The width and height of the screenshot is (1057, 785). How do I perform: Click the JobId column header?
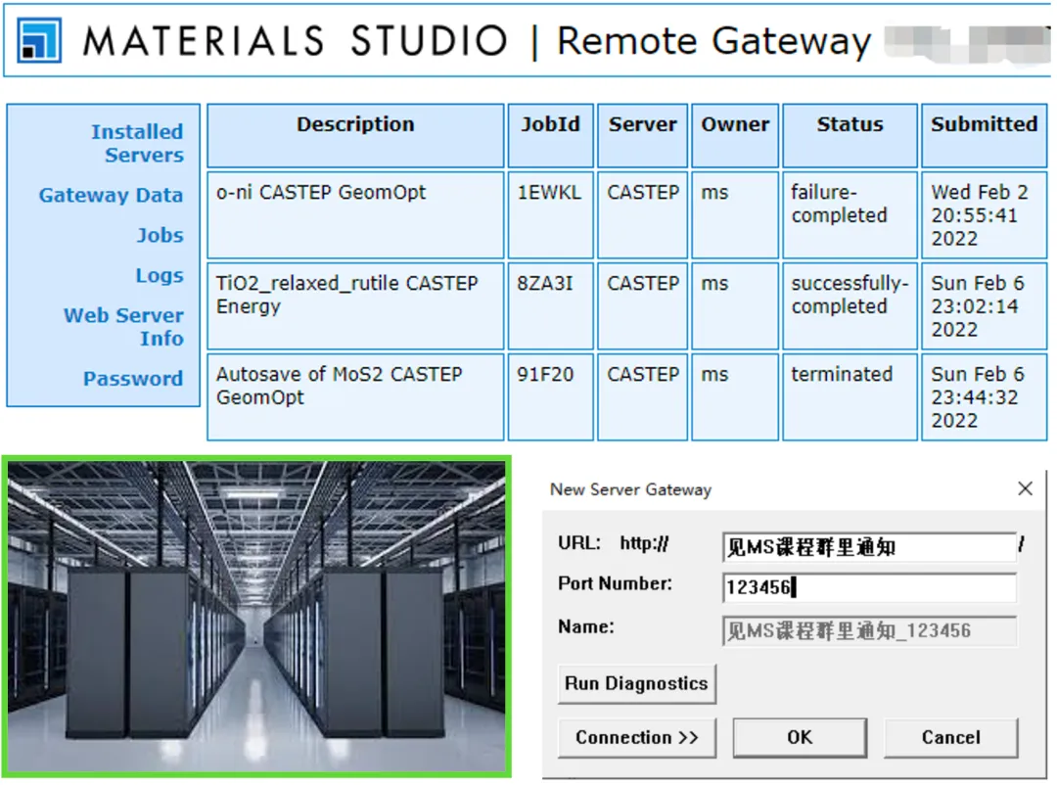[x=550, y=135]
